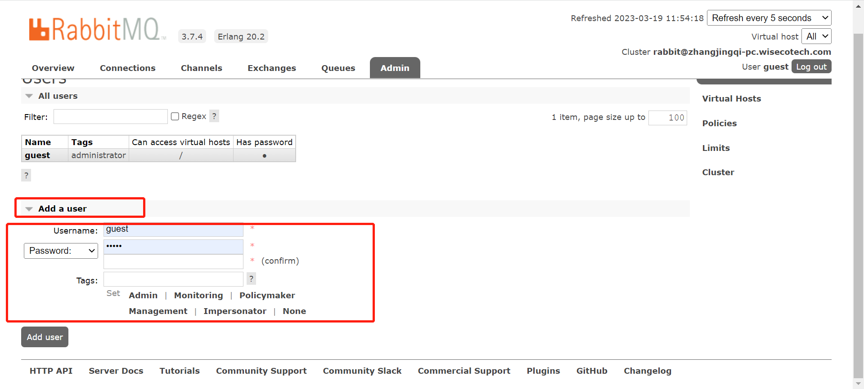This screenshot has height=389, width=864.
Task: Click the administrator tag cell
Action: tap(99, 155)
